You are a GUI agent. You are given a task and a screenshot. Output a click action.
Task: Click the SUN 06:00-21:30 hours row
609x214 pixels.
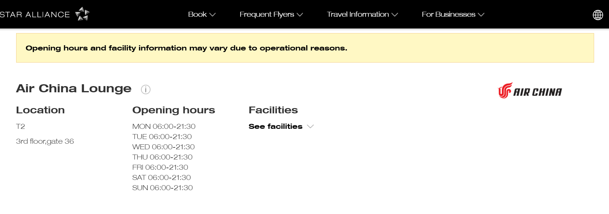pos(163,188)
